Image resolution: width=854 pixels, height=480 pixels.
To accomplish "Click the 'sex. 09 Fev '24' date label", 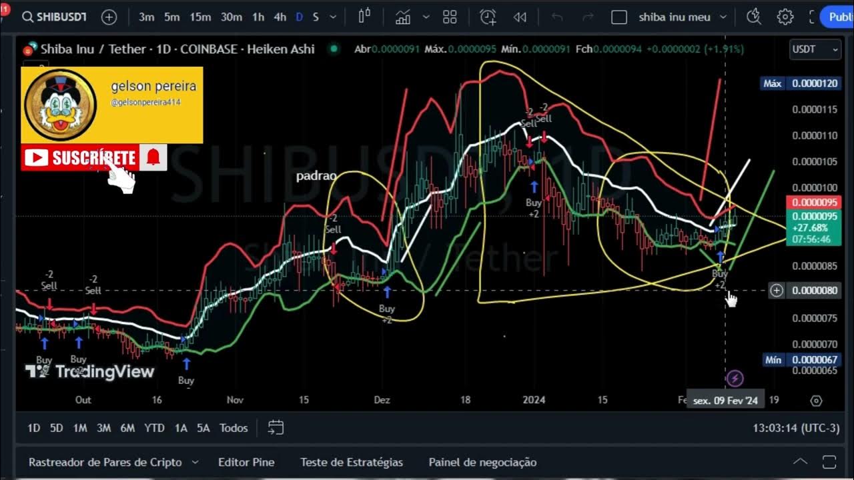I will pyautogui.click(x=725, y=401).
